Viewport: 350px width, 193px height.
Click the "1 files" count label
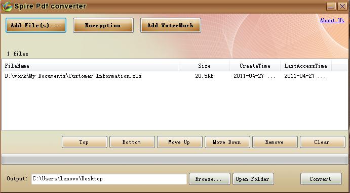tap(17, 54)
